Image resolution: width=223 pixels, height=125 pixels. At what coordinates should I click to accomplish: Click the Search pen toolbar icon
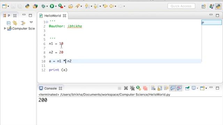click(77, 6)
